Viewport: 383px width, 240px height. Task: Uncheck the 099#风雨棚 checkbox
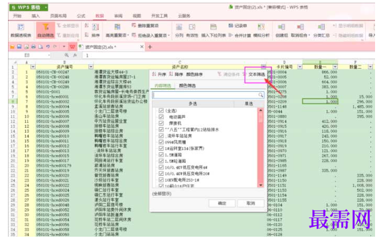(161, 142)
